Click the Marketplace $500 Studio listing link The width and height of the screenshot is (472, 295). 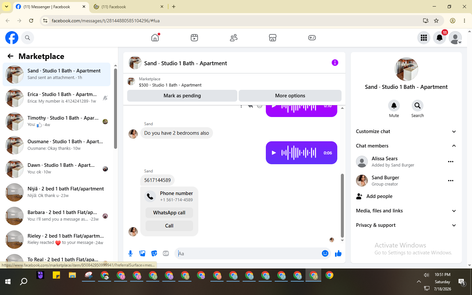pos(170,85)
